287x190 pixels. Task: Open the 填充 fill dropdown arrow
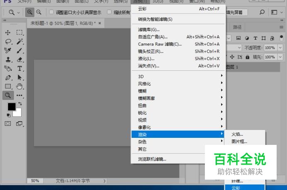280,57
